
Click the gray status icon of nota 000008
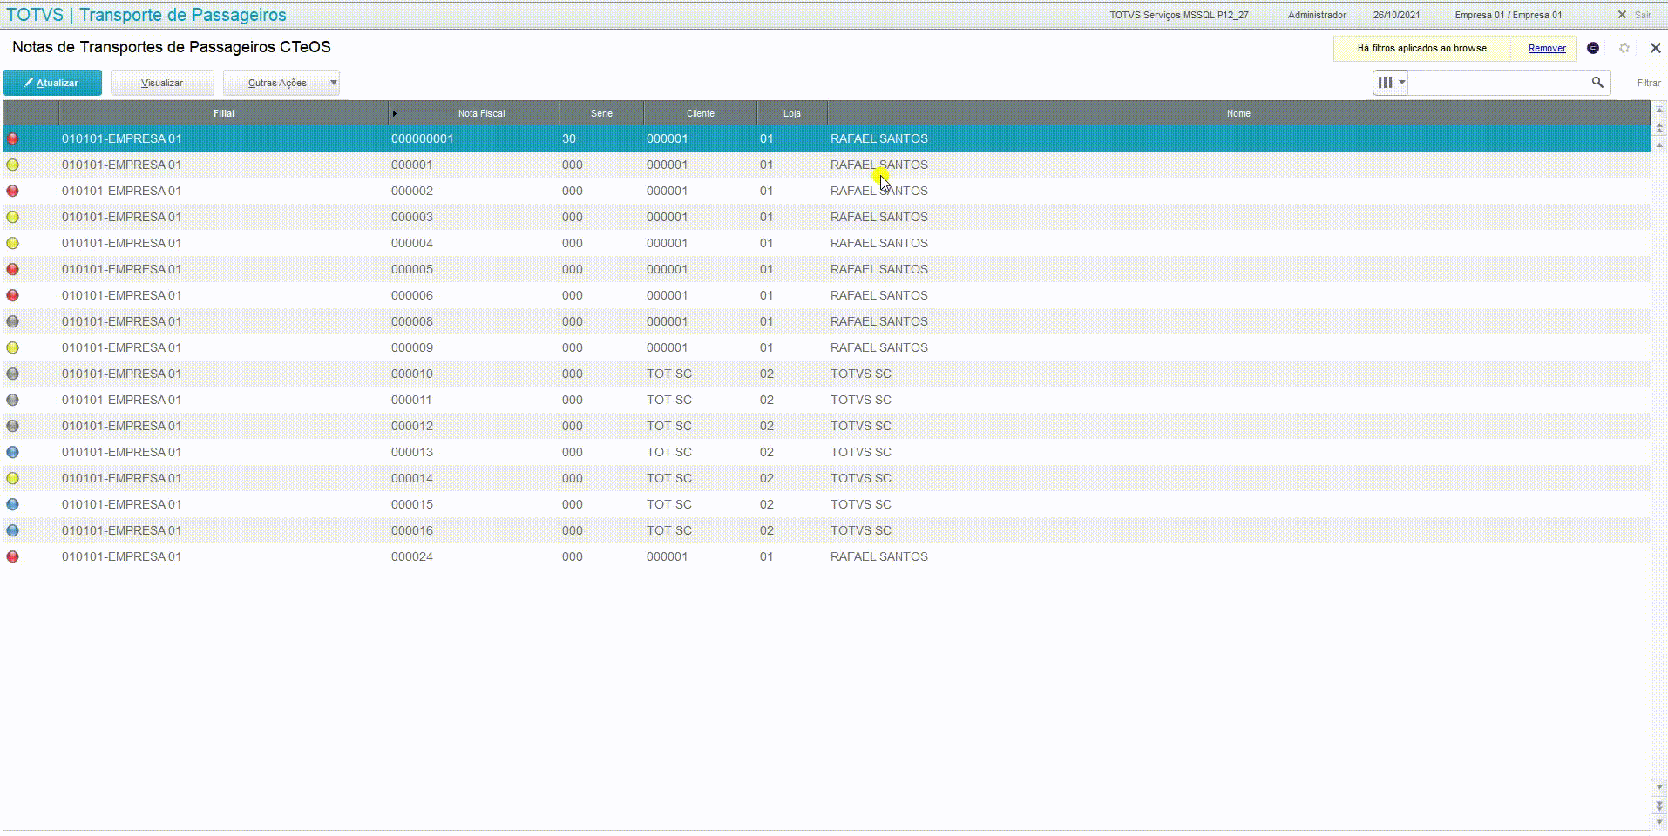click(x=12, y=321)
